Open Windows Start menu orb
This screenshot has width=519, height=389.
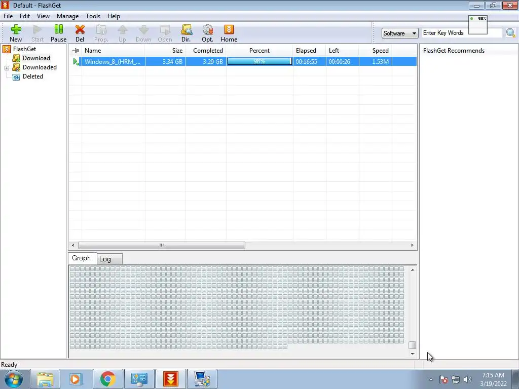(x=13, y=379)
